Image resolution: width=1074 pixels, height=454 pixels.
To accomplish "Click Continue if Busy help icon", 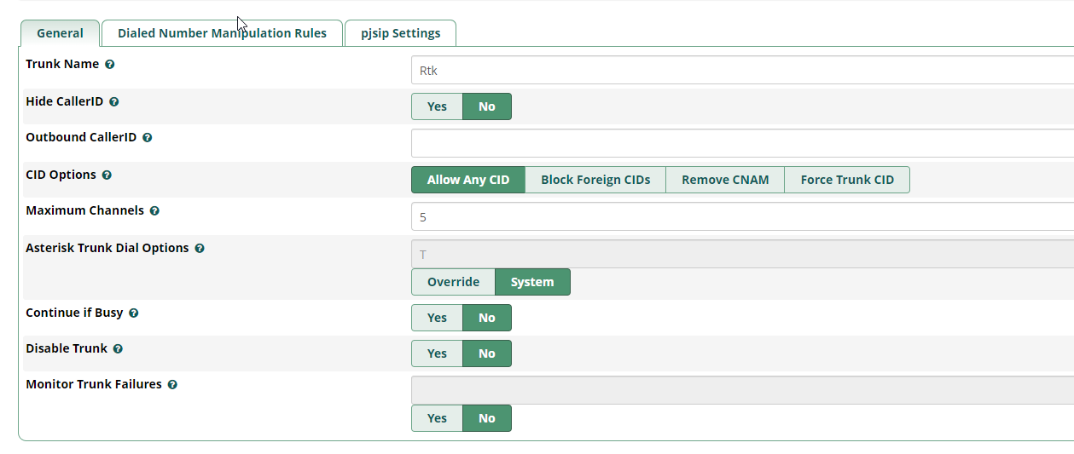I will (x=134, y=313).
